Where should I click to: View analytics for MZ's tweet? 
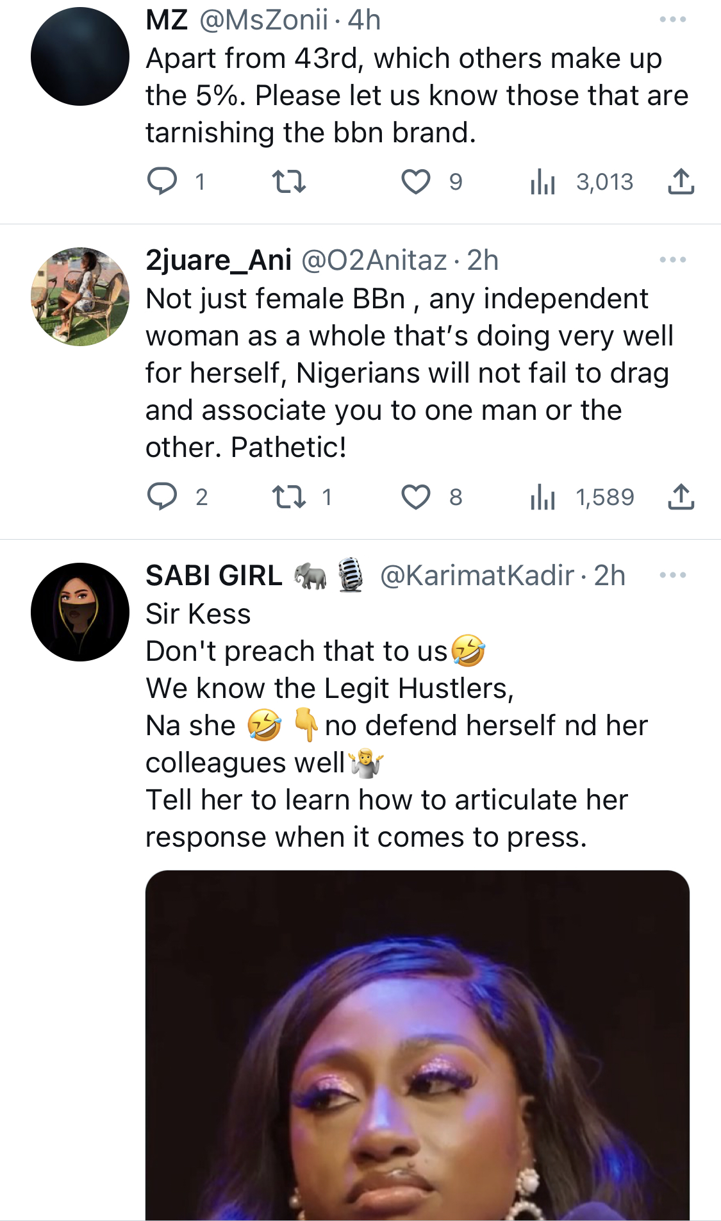581,181
